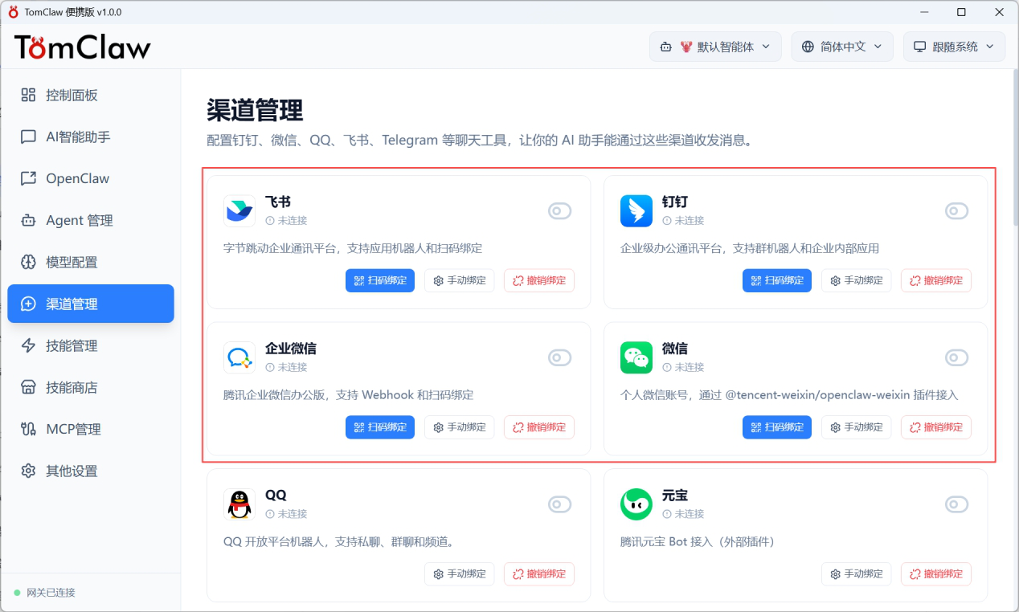Click the 企业微信 logo icon
The width and height of the screenshot is (1019, 612).
[239, 357]
